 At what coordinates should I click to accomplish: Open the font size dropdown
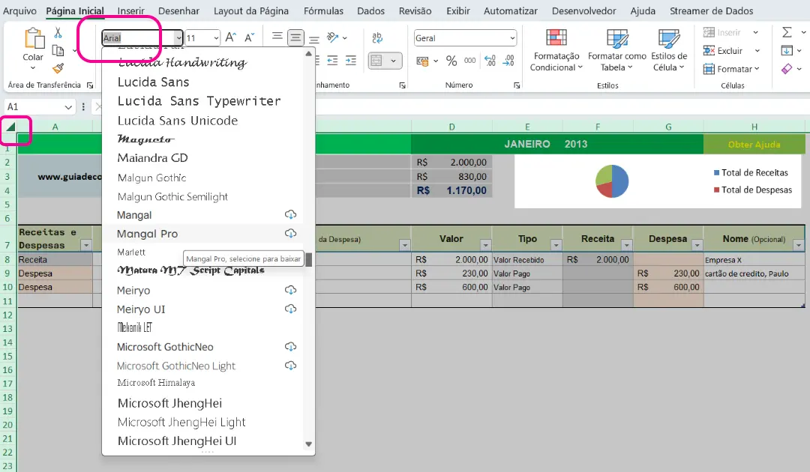(x=216, y=38)
